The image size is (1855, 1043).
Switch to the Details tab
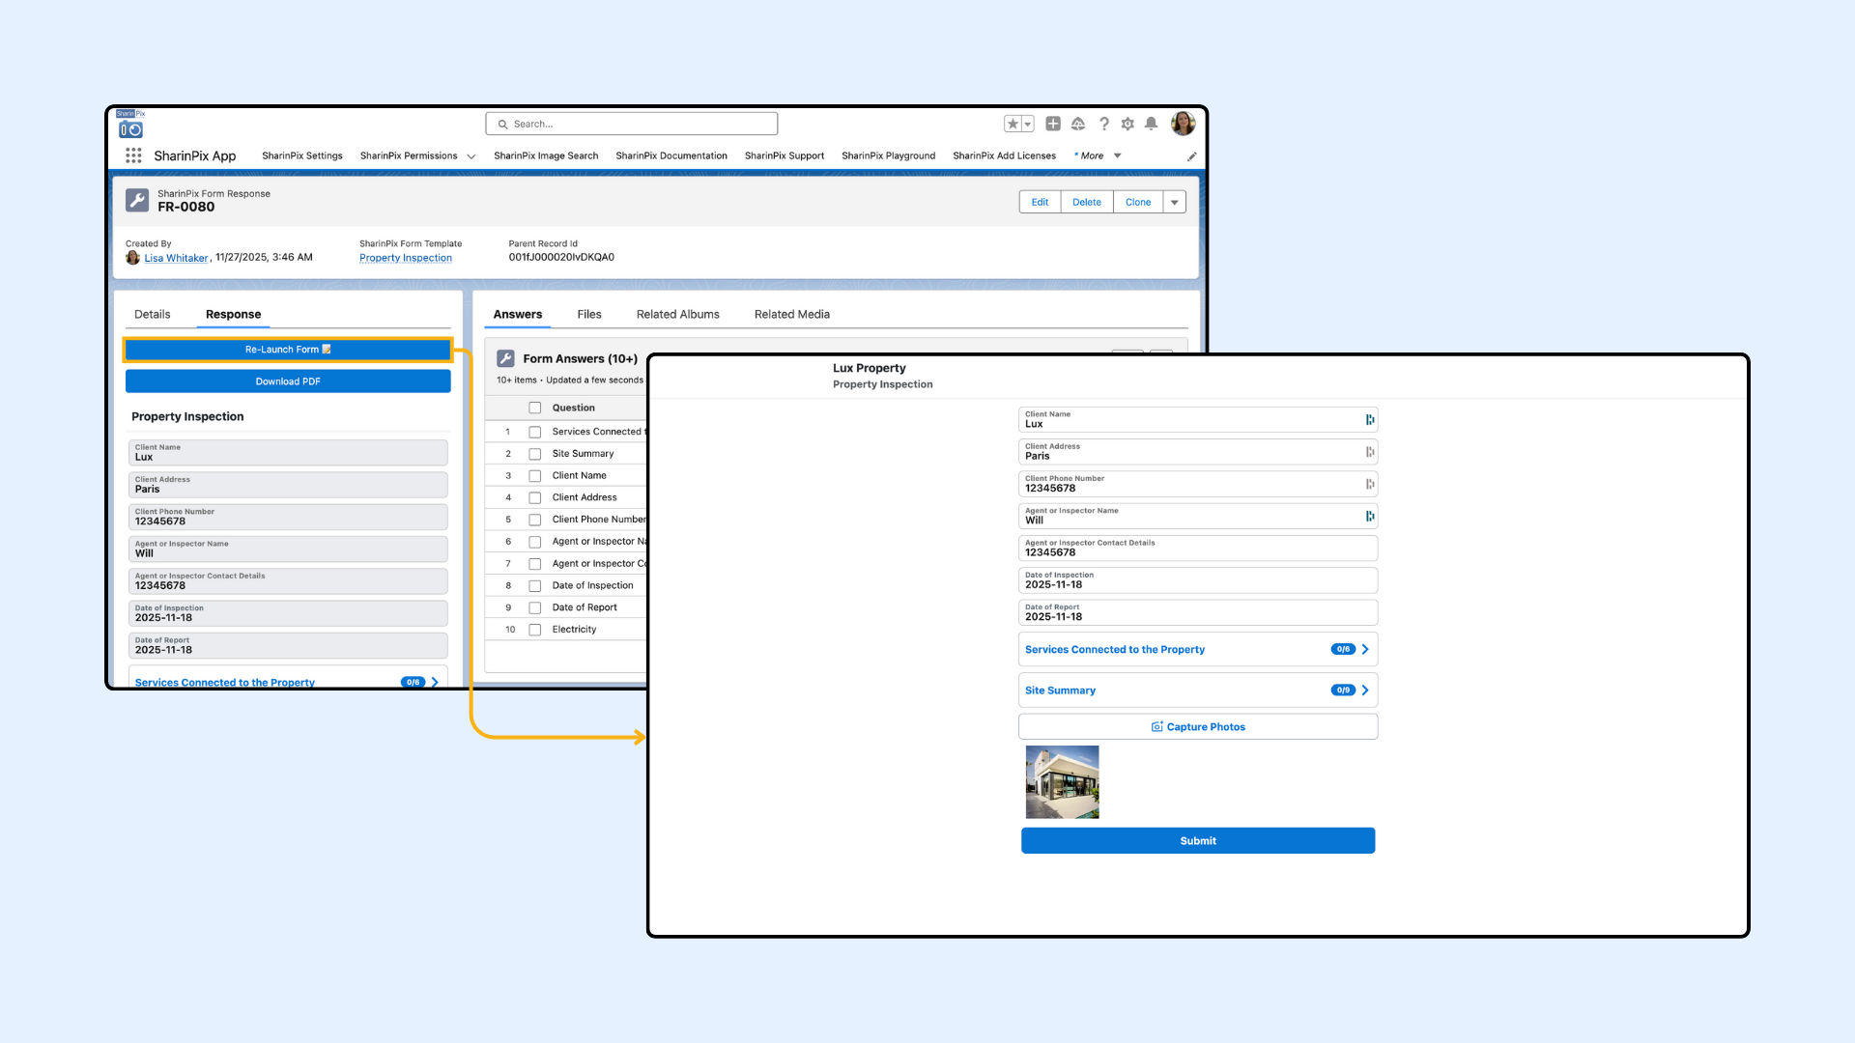pos(152,314)
